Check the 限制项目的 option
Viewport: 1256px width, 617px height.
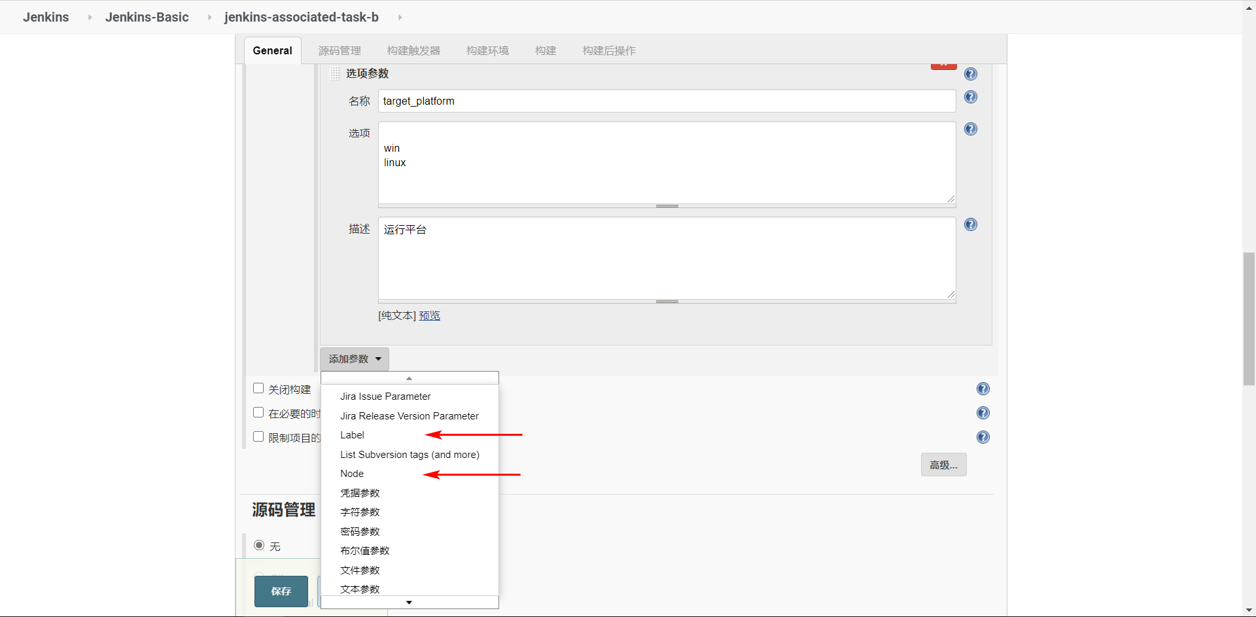point(258,436)
